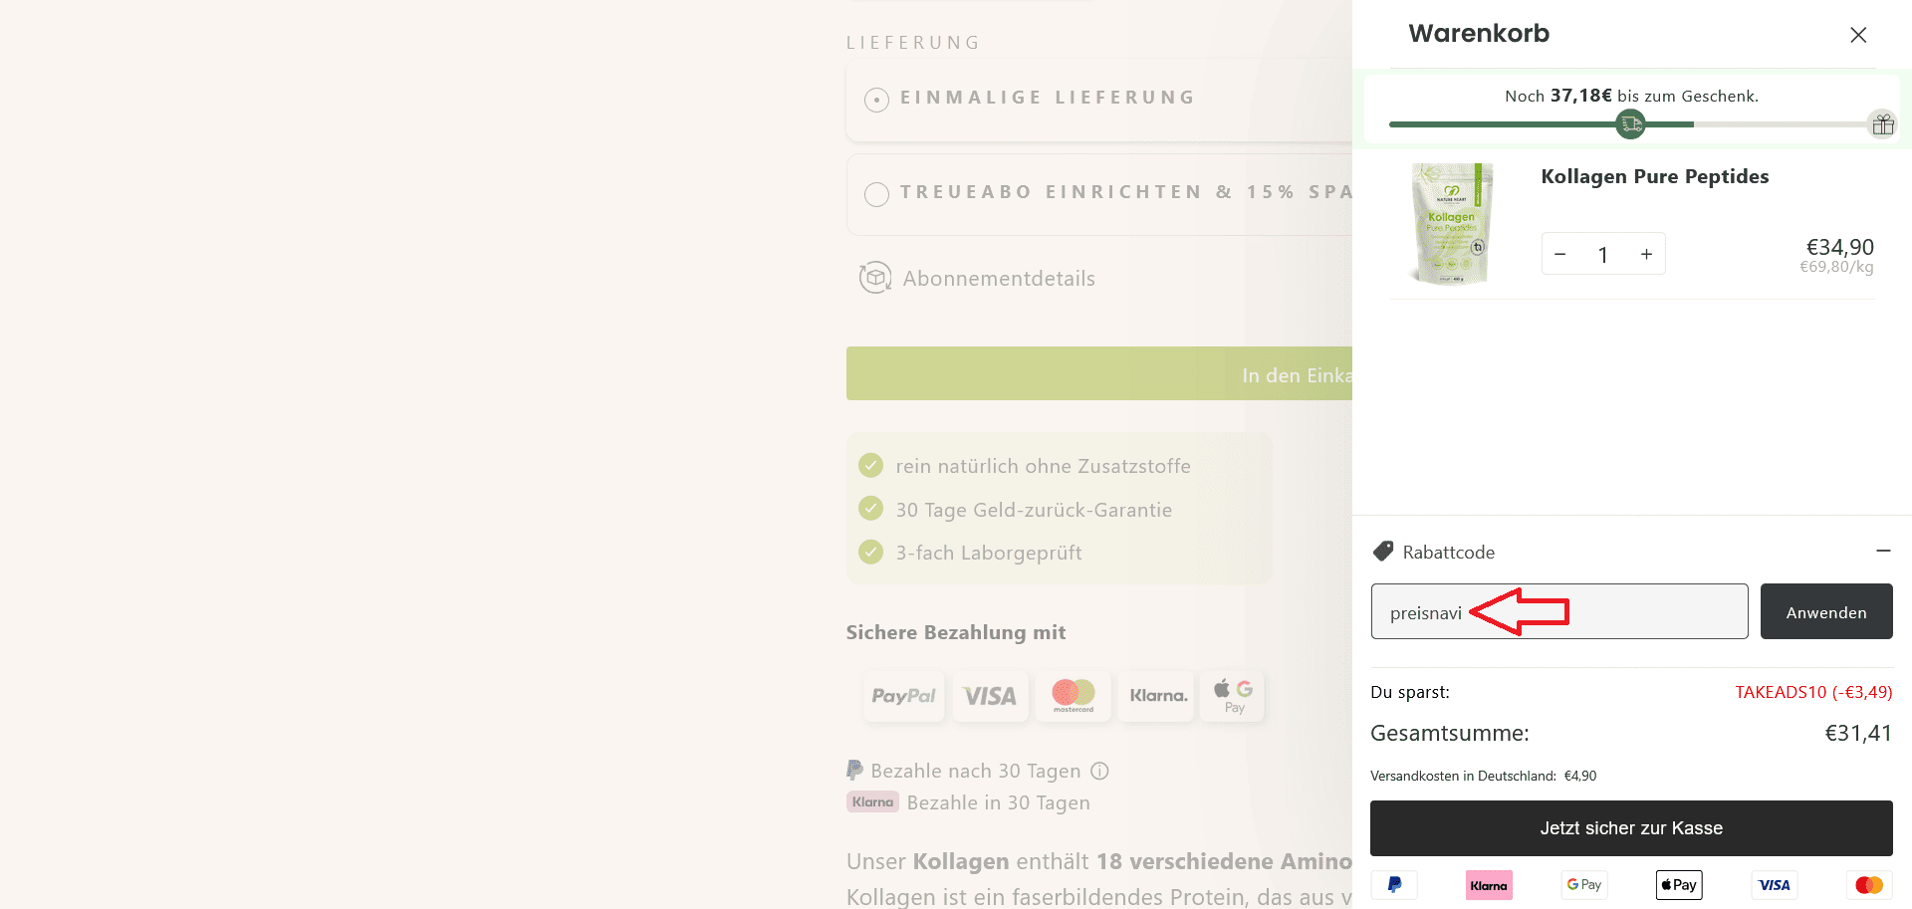This screenshot has height=909, width=1912.
Task: Click the Mastercard icon in the cart footer
Action: pos(1869,884)
